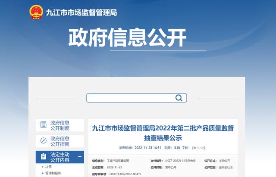Click the 九江市市场监督管理局 site title
The height and width of the screenshot is (177, 276).
(82, 13)
